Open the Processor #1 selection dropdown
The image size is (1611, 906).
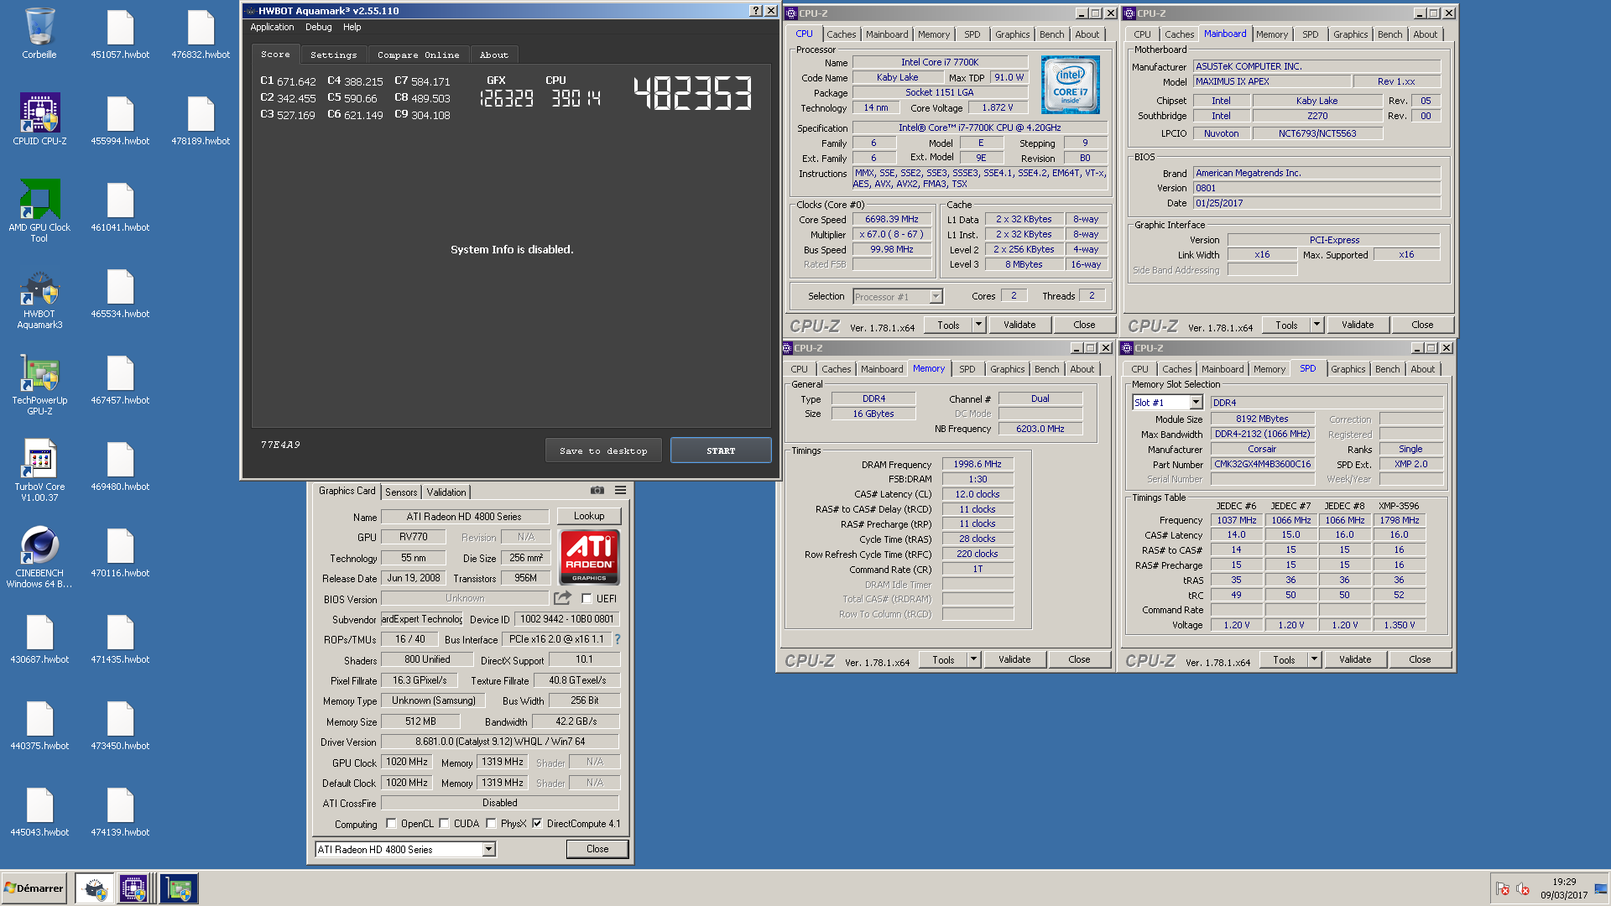point(936,297)
